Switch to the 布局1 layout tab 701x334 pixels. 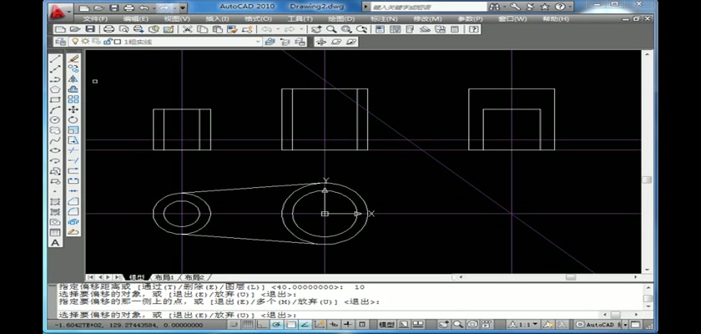164,276
